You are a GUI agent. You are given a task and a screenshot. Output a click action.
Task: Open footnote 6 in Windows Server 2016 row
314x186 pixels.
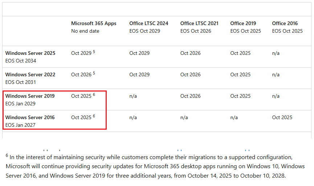(x=94, y=116)
